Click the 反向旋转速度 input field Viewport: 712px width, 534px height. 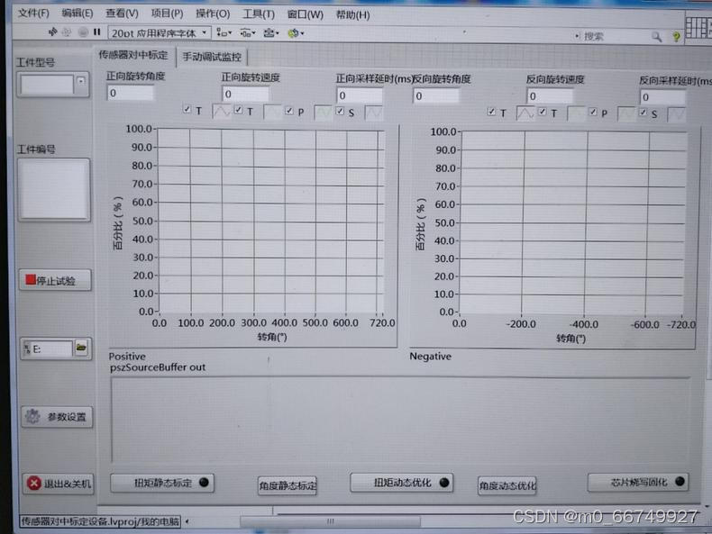pos(550,96)
